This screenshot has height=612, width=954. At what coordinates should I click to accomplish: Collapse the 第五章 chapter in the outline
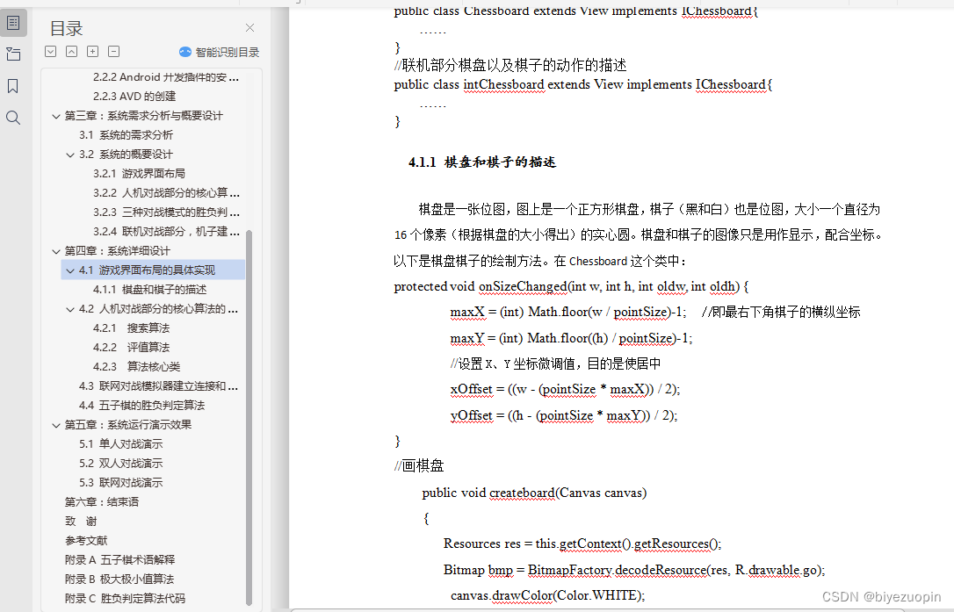point(56,424)
